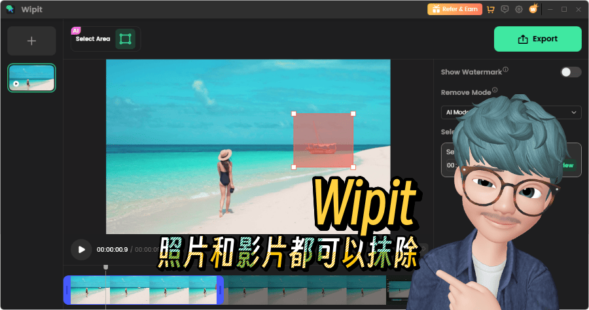Viewport: 589px width, 310px height.
Task: Toggle the Show Watermark switch
Action: click(x=571, y=72)
